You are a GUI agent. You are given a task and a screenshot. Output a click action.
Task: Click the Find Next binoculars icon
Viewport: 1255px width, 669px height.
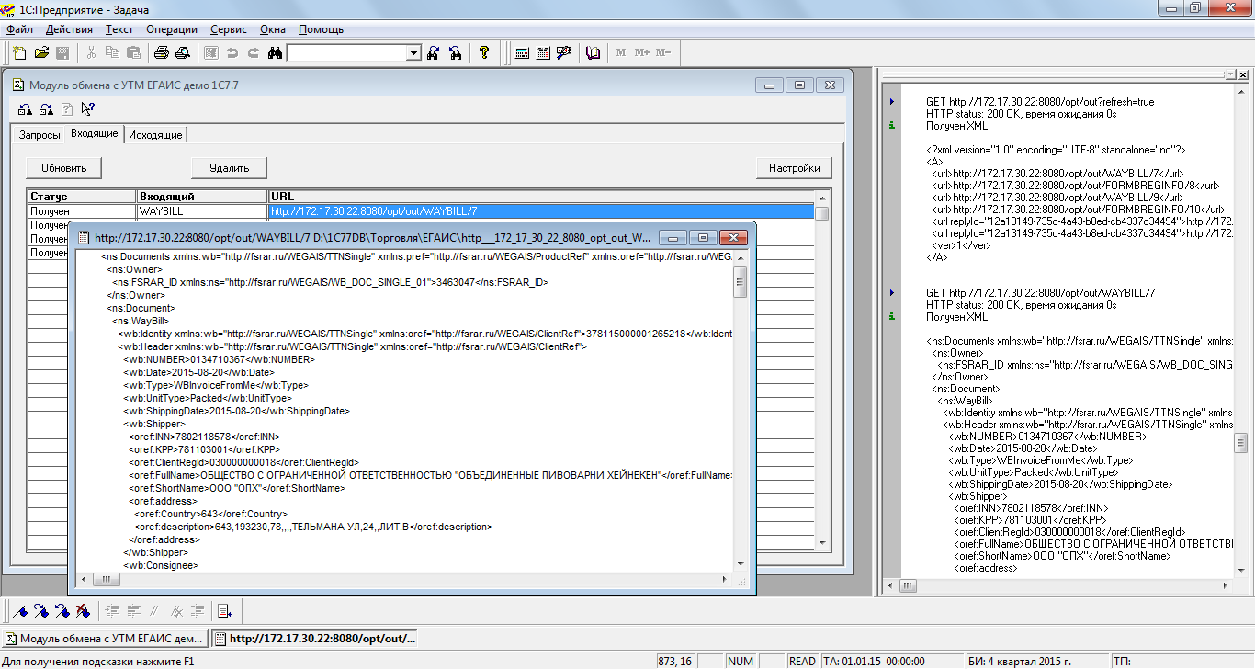[434, 52]
